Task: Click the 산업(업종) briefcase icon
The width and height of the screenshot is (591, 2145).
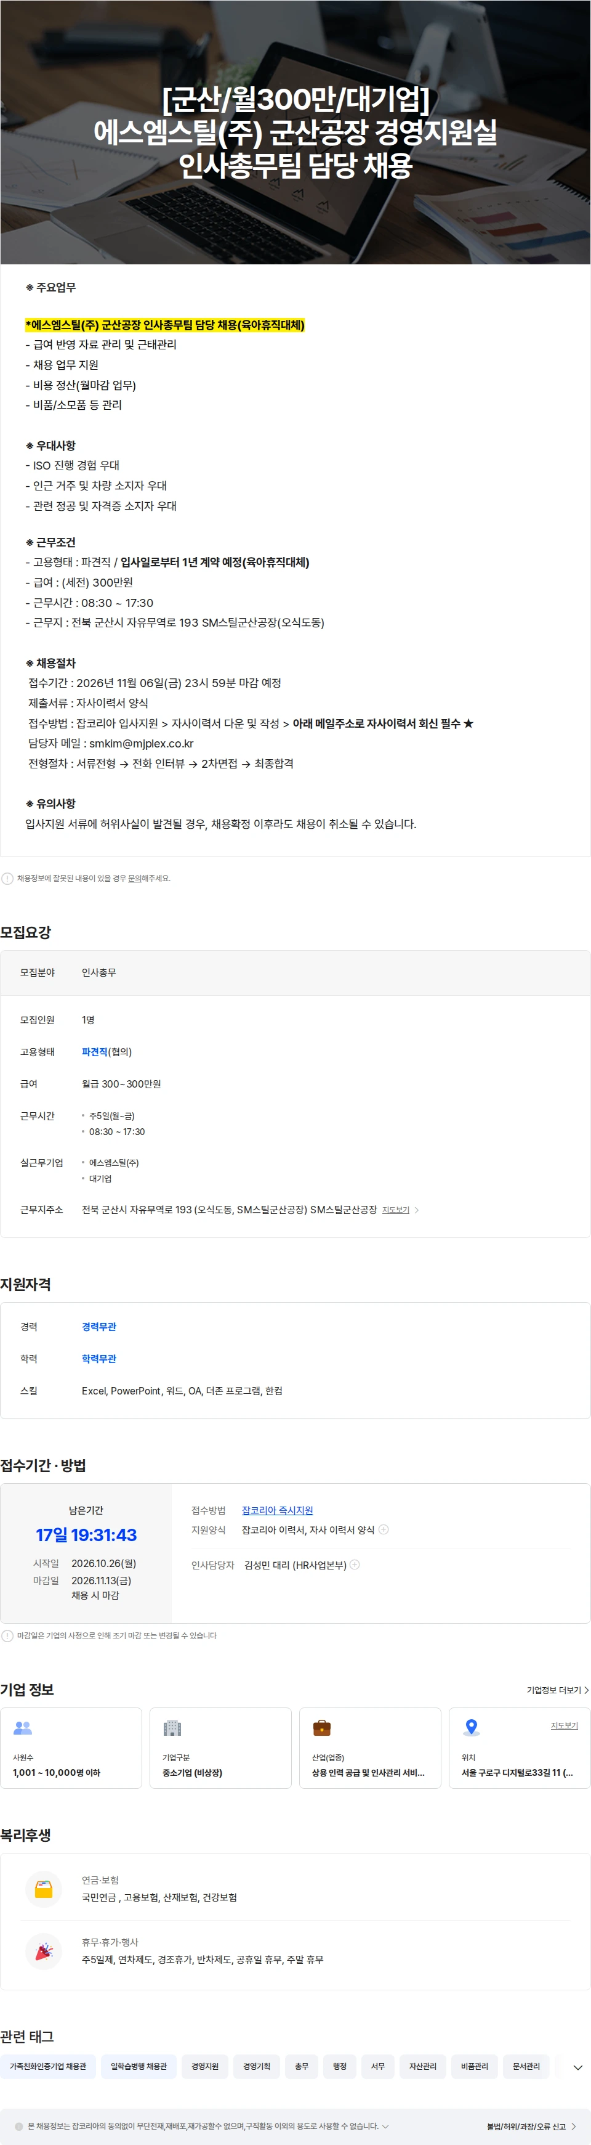Action: tap(321, 1728)
